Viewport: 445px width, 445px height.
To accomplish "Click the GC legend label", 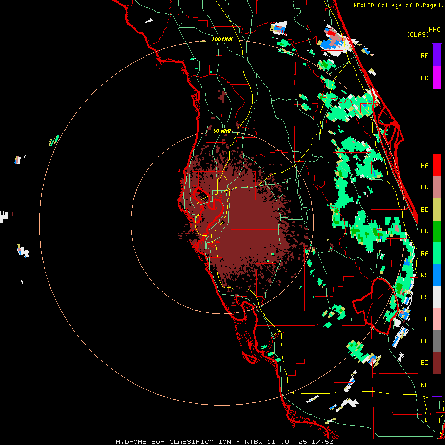I will (424, 341).
